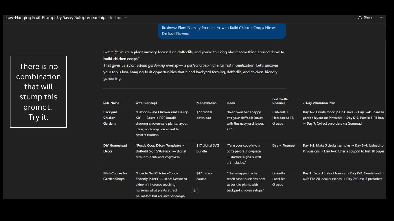
Task: Click the 'Hook' column header
Action: (231, 103)
